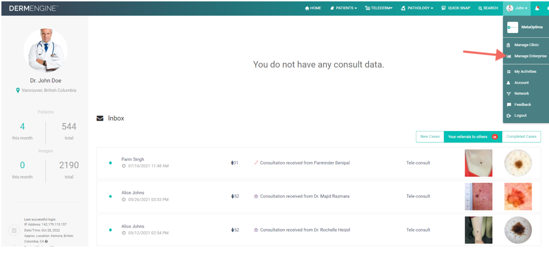
Task: Click the DermEngine logo
Action: tap(33, 8)
